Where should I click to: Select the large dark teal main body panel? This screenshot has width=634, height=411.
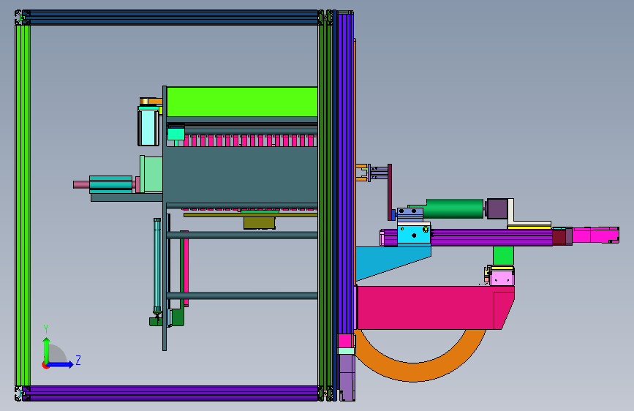tap(242, 175)
